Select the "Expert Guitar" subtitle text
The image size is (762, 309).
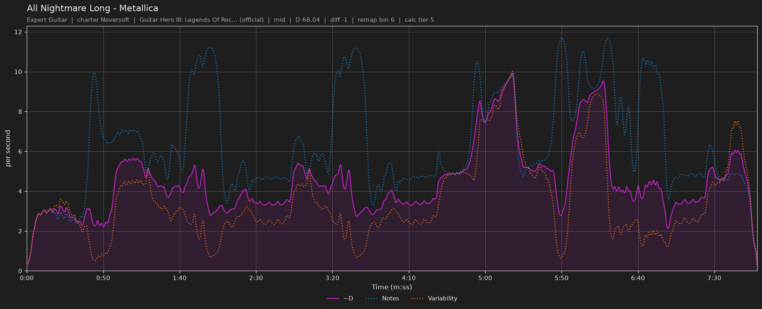coord(47,20)
